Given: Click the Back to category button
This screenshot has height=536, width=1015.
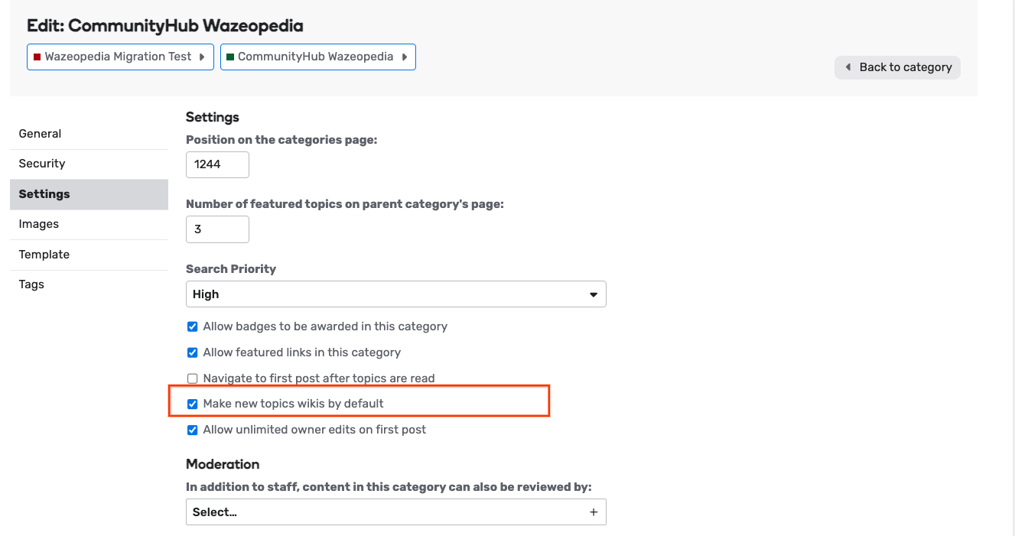Looking at the screenshot, I should tap(897, 67).
